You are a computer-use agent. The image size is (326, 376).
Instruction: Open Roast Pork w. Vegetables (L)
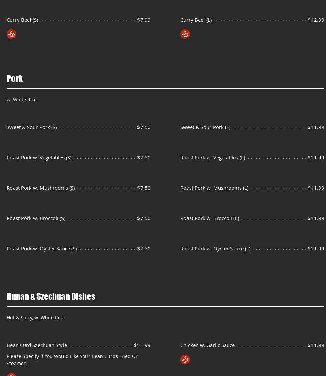pos(213,157)
